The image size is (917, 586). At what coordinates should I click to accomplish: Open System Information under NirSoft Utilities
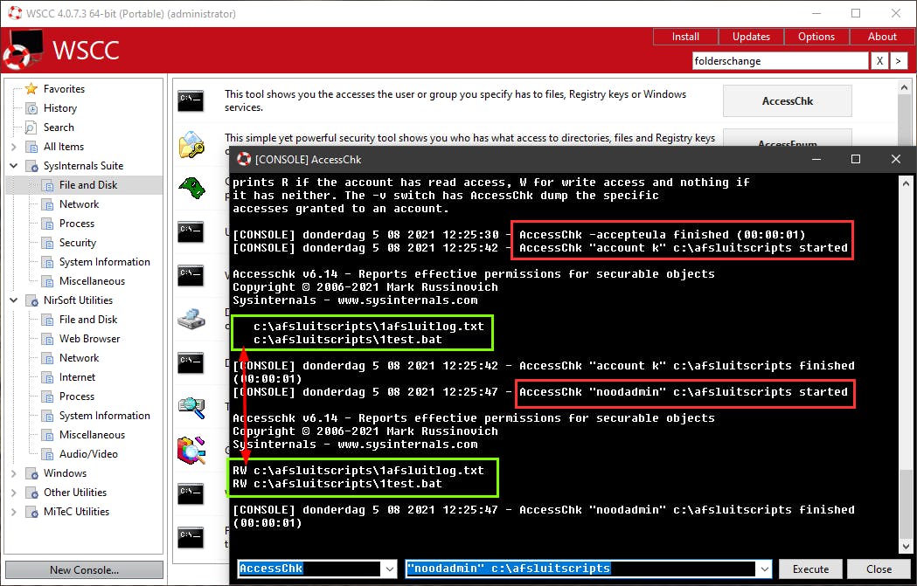[104, 416]
